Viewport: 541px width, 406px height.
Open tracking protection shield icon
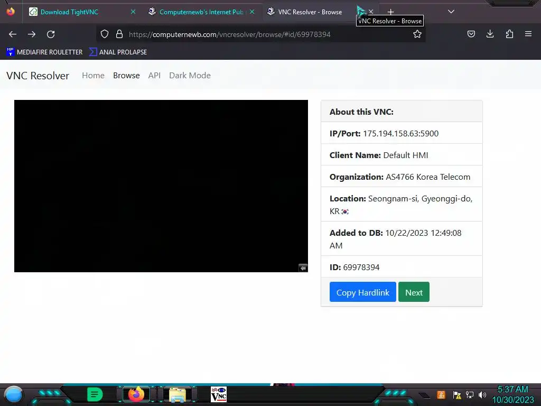tap(105, 34)
